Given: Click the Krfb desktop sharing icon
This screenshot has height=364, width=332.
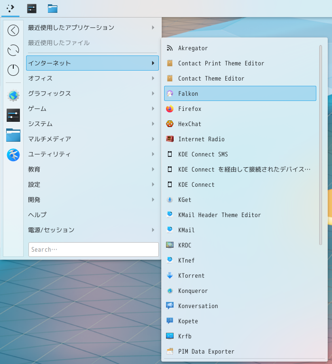Looking at the screenshot, I should click(170, 336).
